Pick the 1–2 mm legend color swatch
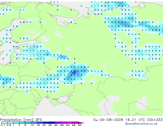The image size is (163, 126). (x=16, y=123)
